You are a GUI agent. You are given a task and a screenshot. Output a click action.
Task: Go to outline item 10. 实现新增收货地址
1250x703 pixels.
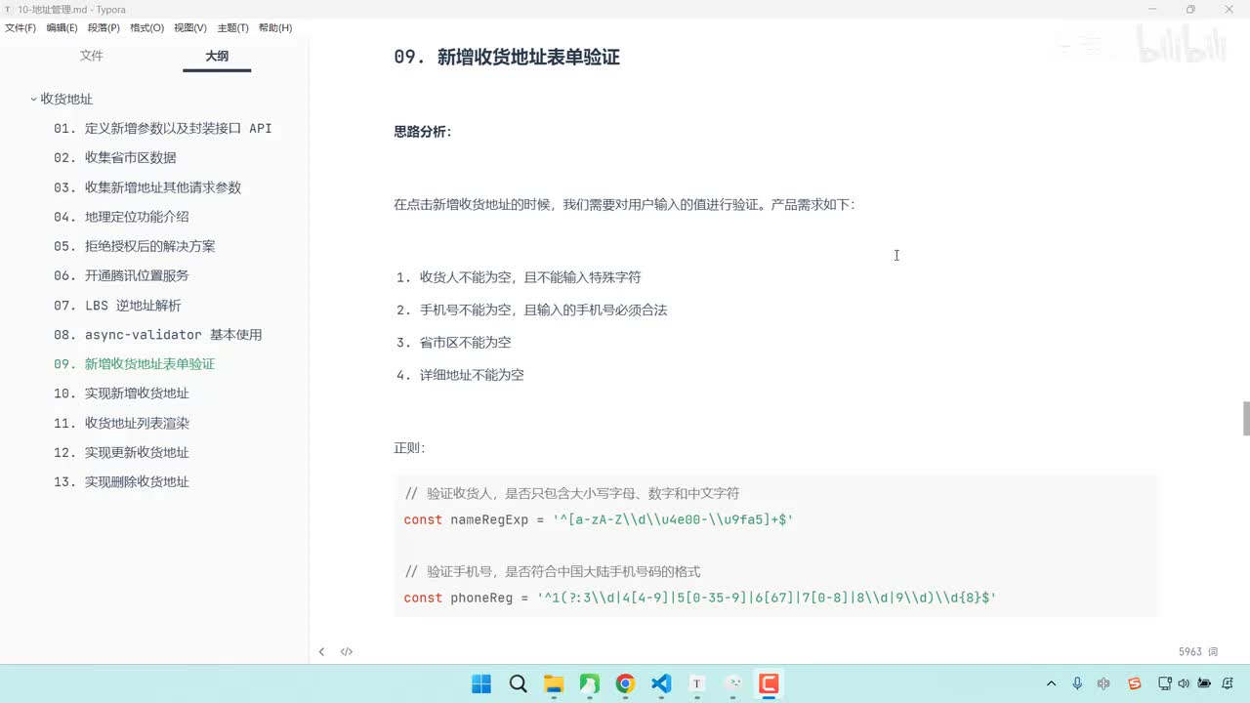(x=122, y=393)
